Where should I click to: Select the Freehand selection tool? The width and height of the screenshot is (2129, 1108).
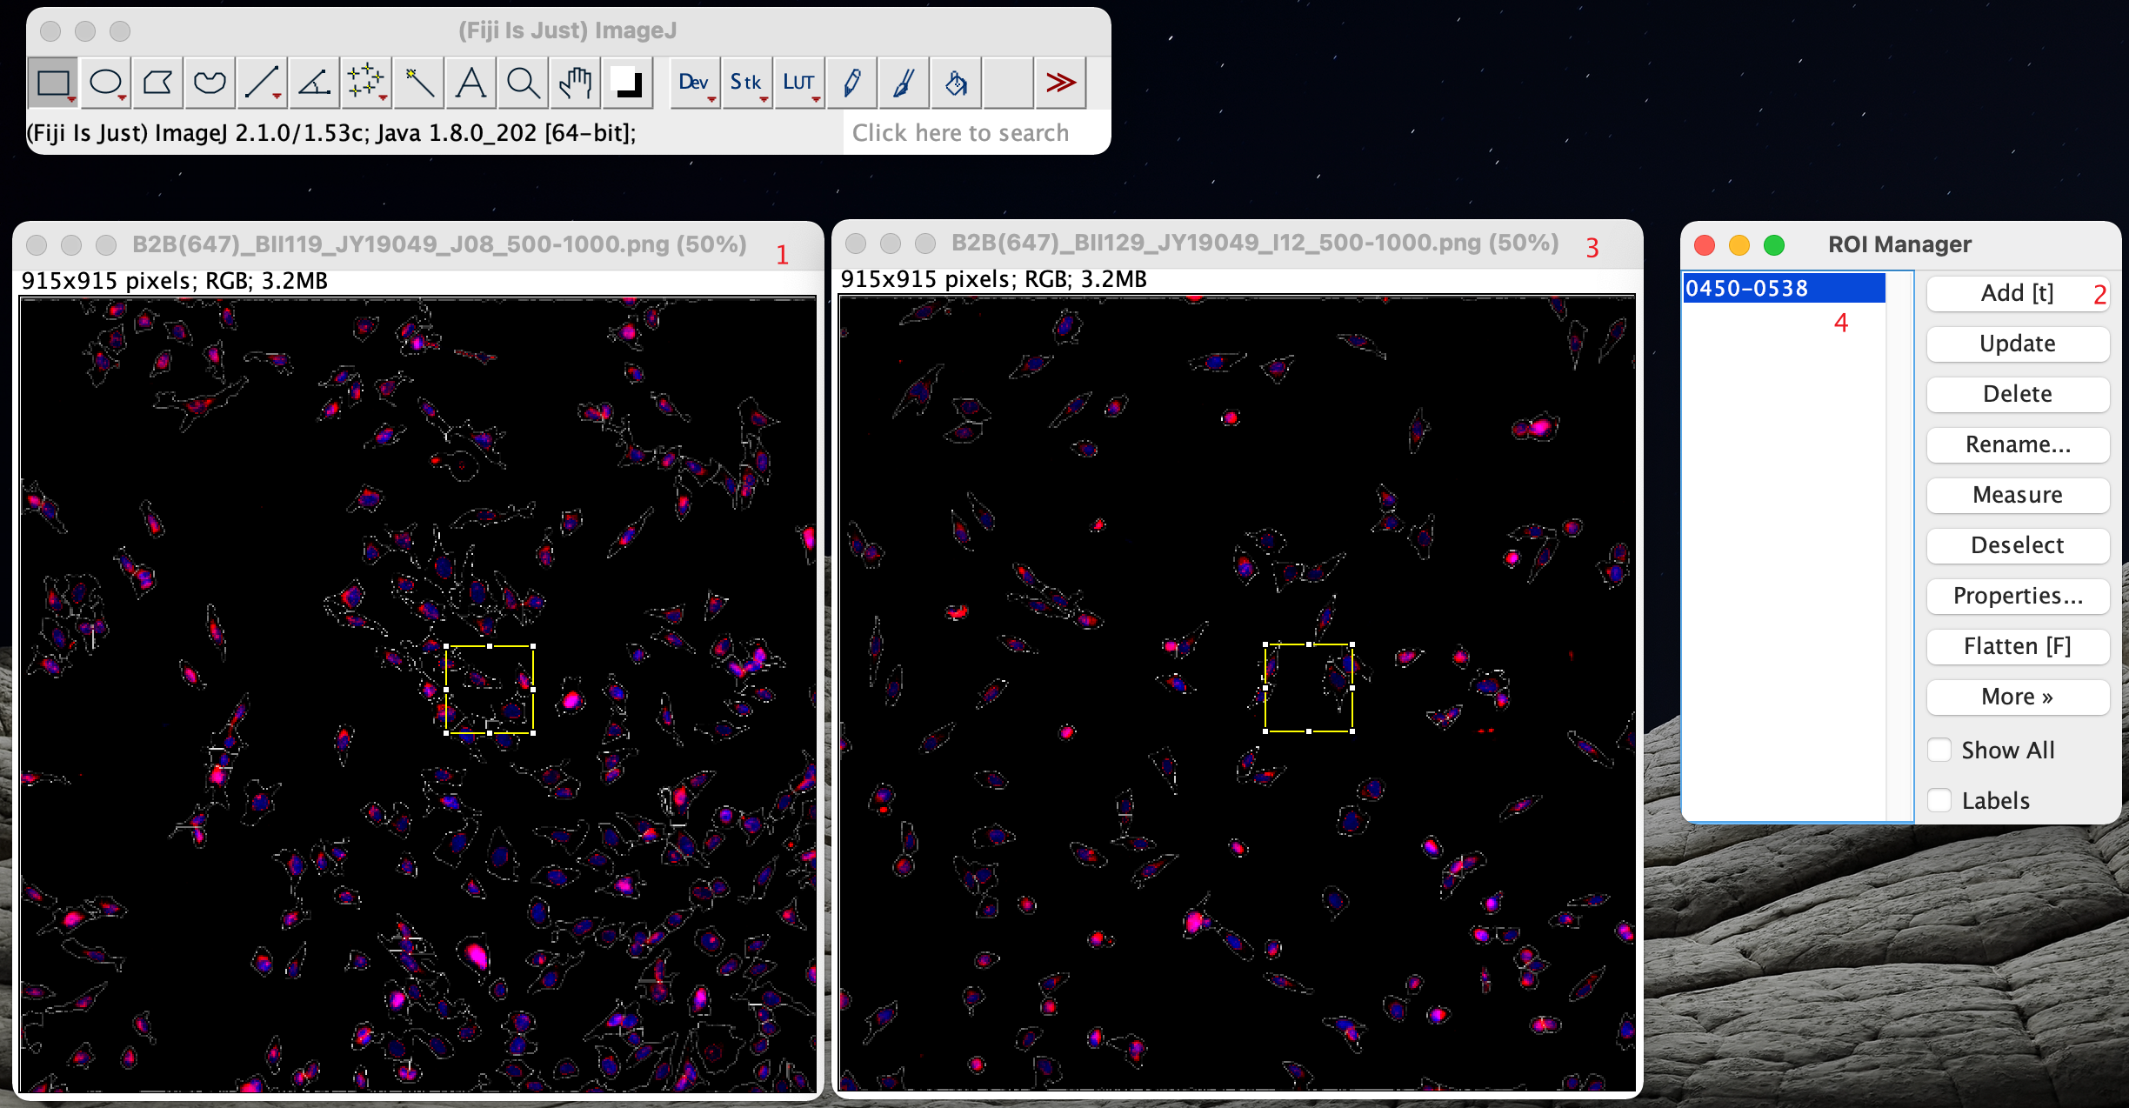coord(210,83)
